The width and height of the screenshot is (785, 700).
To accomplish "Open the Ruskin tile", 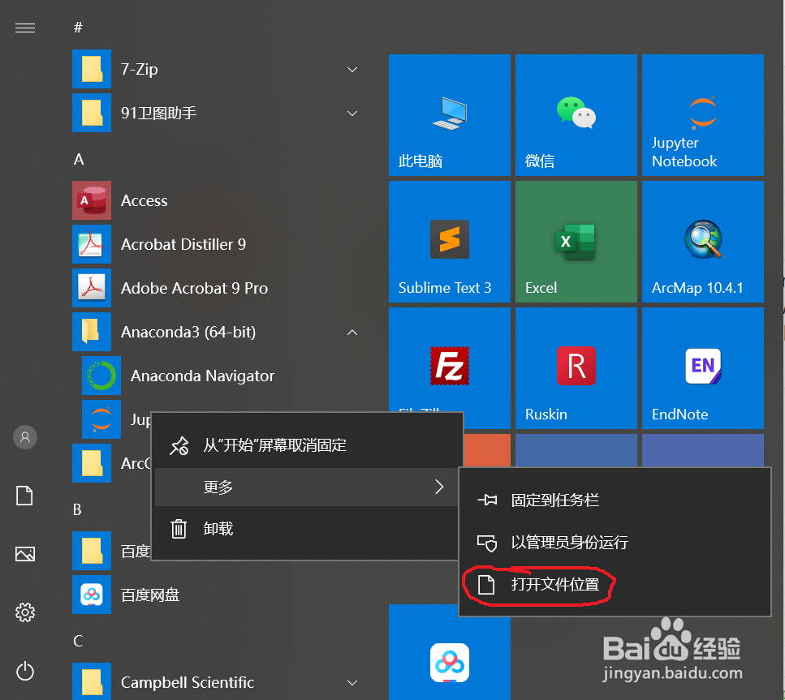I will pos(576,368).
